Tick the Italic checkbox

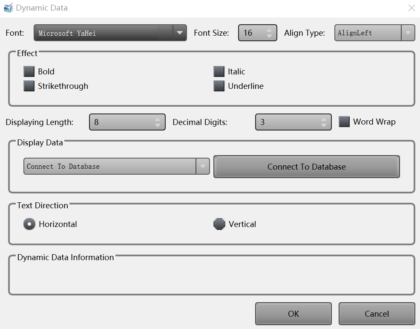pos(219,71)
